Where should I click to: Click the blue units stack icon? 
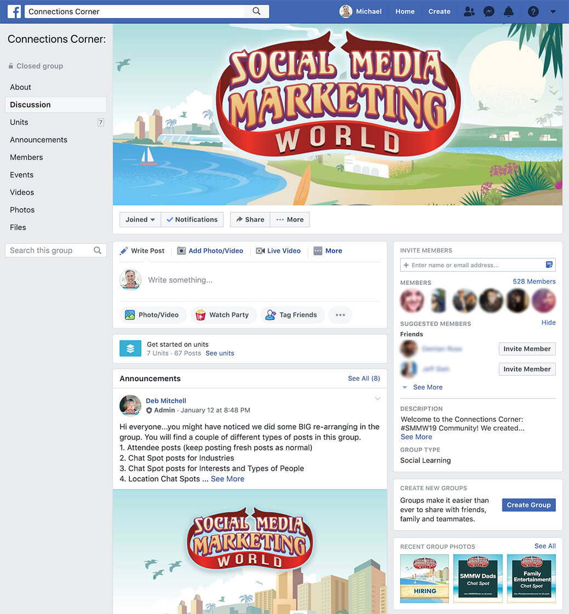tap(130, 348)
